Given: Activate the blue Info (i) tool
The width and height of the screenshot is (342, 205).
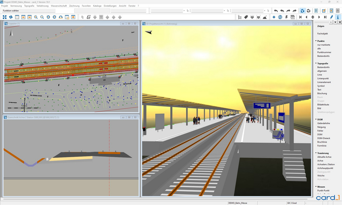Looking at the screenshot, I should tap(338, 17).
